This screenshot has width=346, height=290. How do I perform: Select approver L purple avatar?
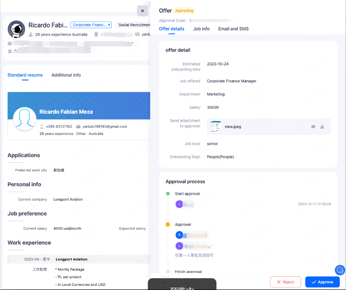tap(179, 246)
